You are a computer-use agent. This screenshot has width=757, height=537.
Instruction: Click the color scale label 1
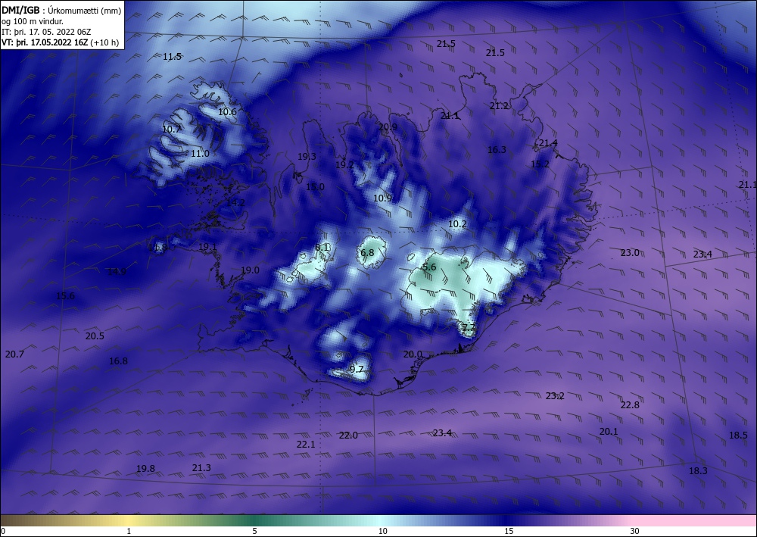(129, 532)
